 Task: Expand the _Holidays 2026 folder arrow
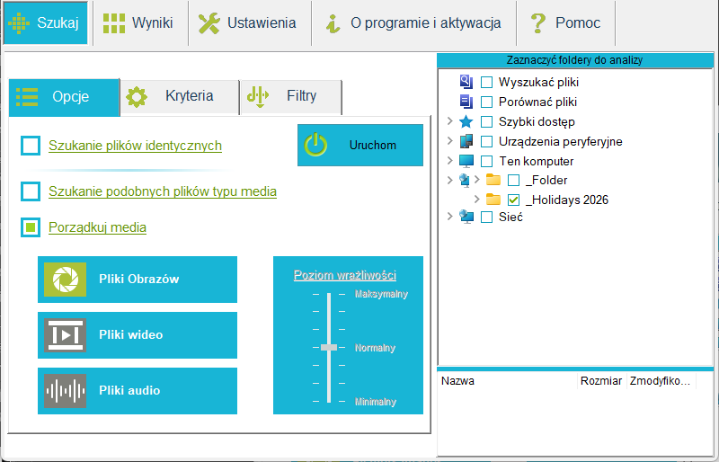pyautogui.click(x=477, y=200)
